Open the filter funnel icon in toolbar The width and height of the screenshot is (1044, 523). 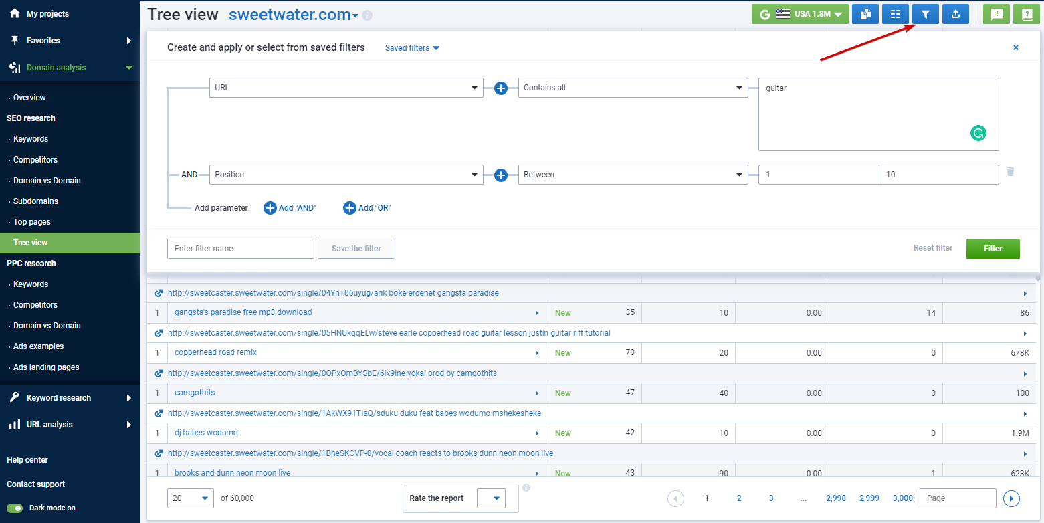(x=926, y=14)
